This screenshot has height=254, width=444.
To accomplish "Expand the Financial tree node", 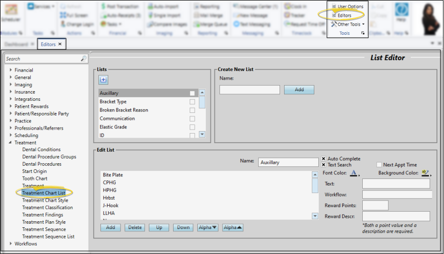I will pyautogui.click(x=11, y=70).
